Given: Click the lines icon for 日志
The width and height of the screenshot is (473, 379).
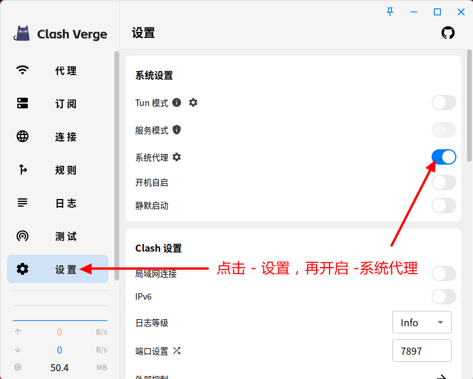Looking at the screenshot, I should click(x=23, y=203).
